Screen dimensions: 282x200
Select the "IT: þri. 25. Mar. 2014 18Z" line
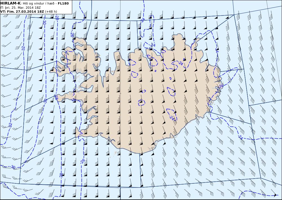21,8
